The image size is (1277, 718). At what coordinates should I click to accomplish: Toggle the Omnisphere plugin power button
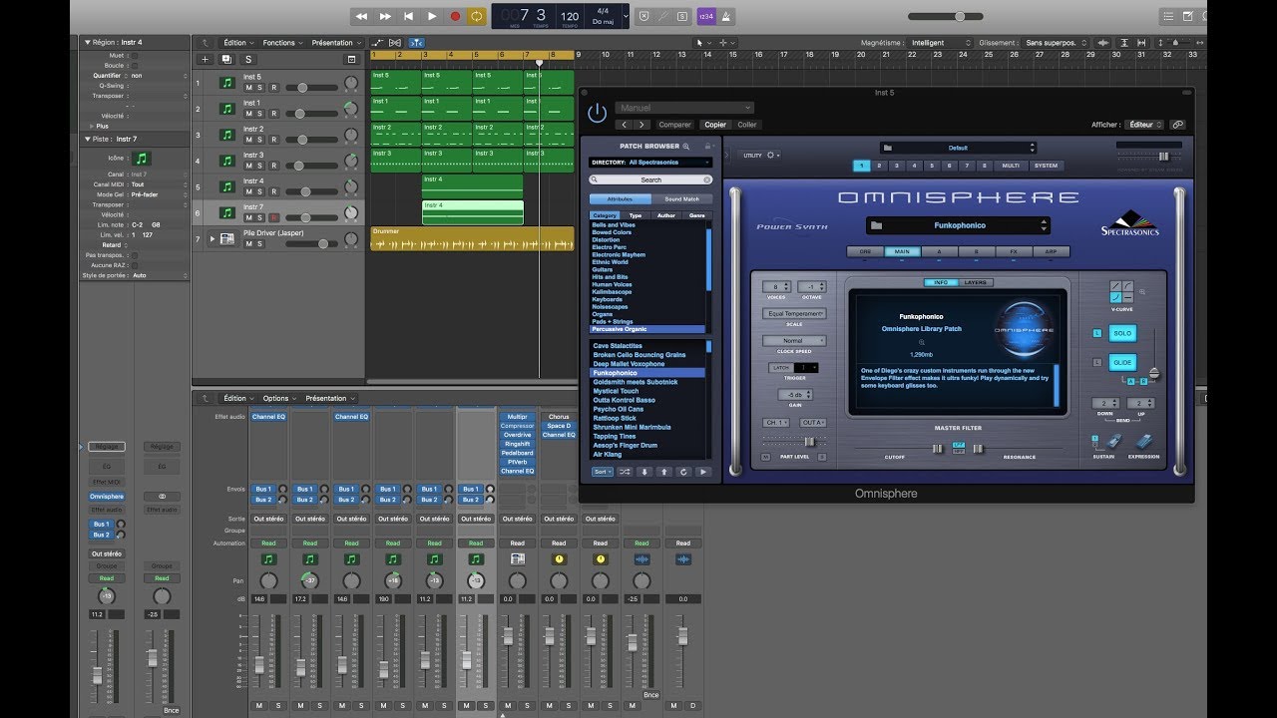[597, 114]
